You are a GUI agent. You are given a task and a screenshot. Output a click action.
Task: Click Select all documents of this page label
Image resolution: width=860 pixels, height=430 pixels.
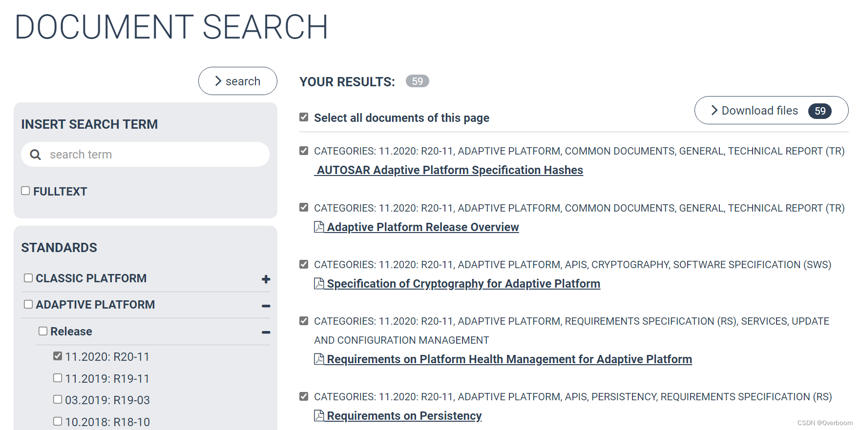(x=401, y=118)
